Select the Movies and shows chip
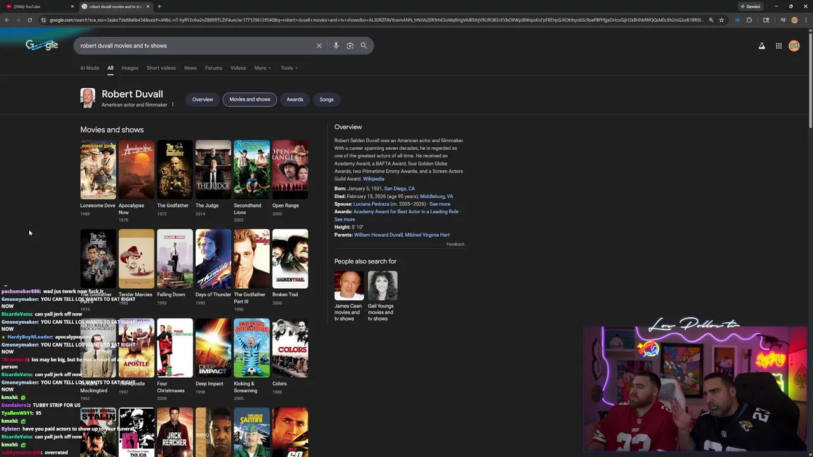 [250, 99]
